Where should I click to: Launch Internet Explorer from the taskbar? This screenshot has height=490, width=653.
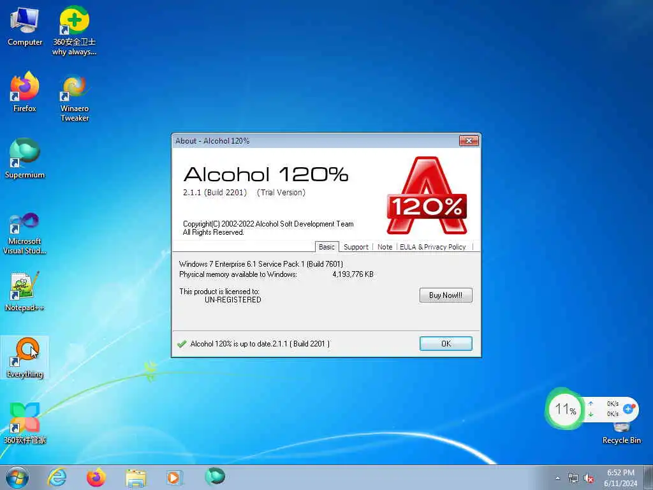(x=57, y=477)
